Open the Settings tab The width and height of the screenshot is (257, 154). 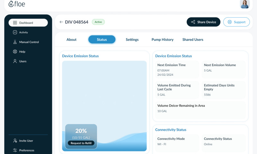(132, 39)
